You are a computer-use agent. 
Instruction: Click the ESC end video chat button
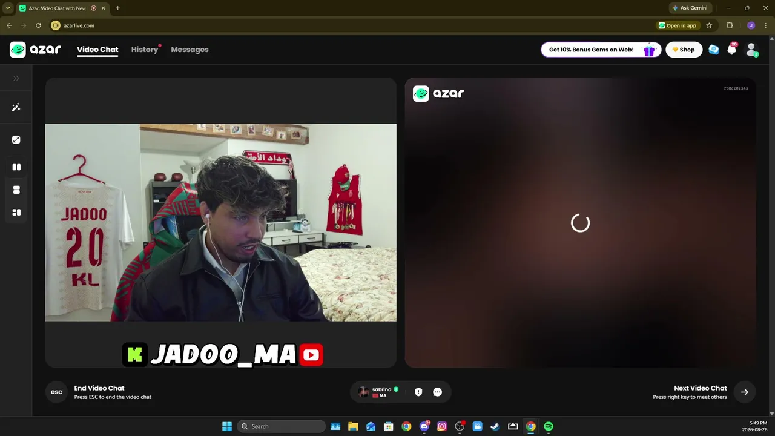(56, 392)
